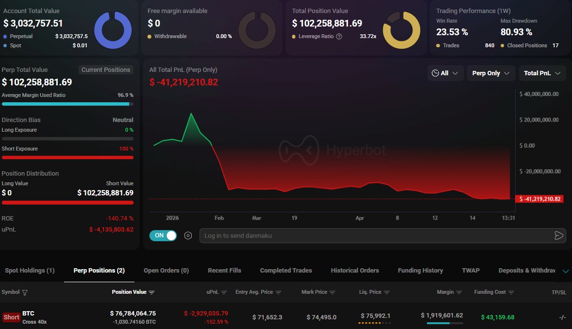Click the Average Margin Used Ratio bar
The width and height of the screenshot is (572, 329).
pyautogui.click(x=67, y=103)
